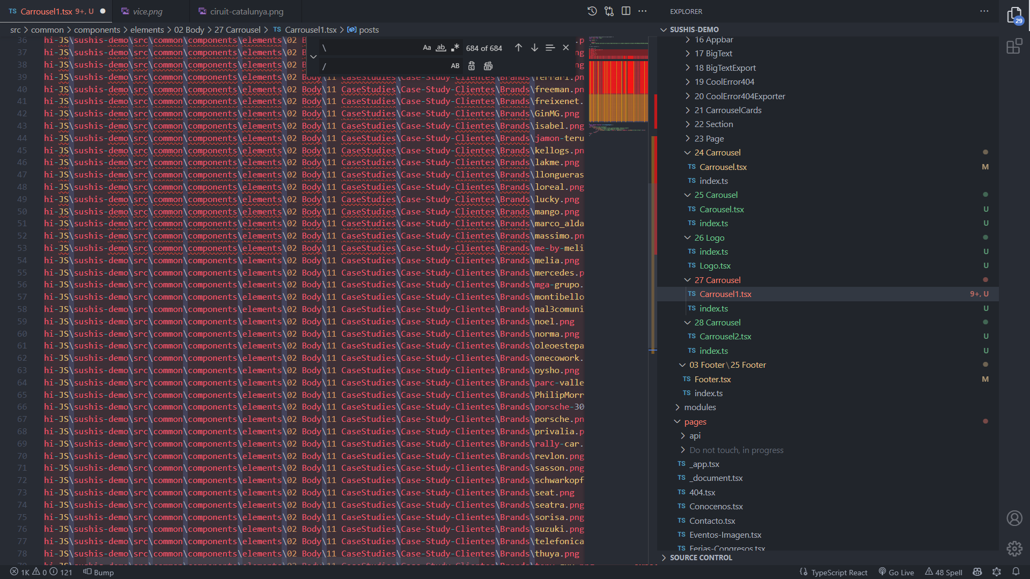Click Replace single match icon
Viewport: 1030px width, 579px height.
click(x=472, y=66)
